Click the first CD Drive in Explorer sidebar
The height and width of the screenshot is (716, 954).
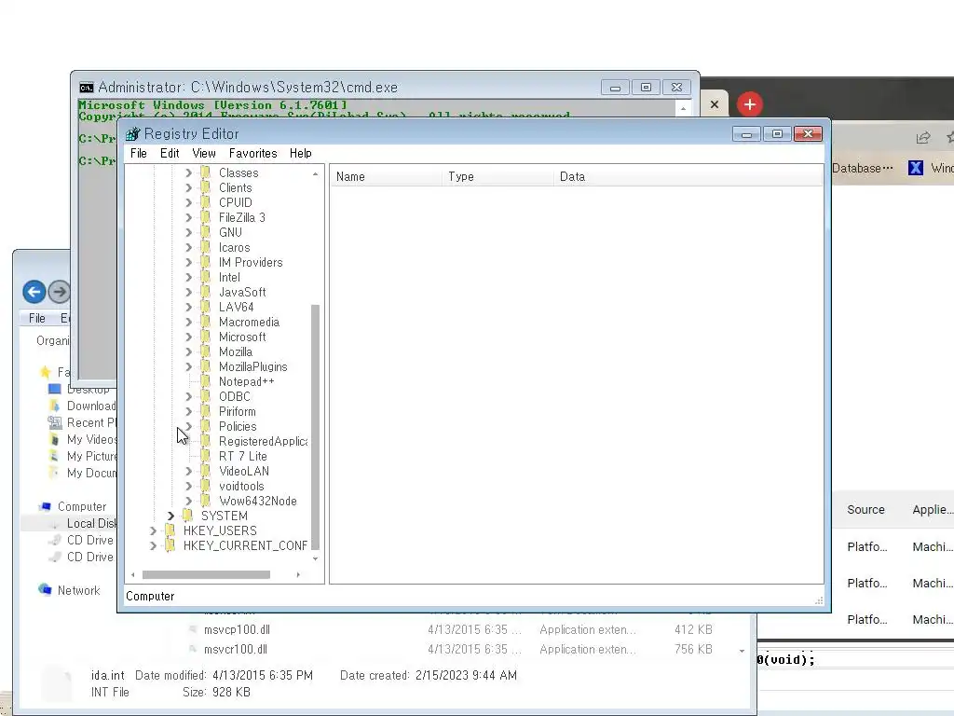point(90,540)
